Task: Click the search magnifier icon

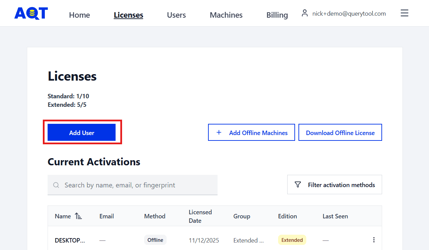Action: point(56,185)
